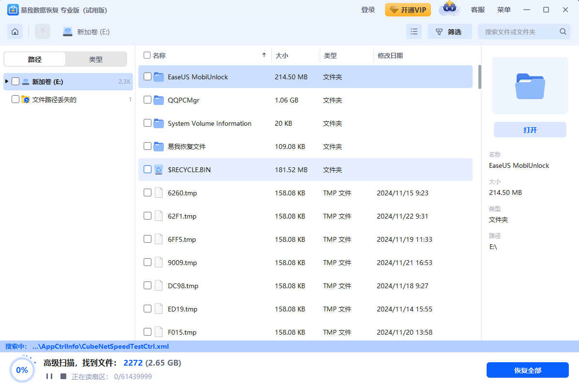Click the 登录 login link

(368, 10)
